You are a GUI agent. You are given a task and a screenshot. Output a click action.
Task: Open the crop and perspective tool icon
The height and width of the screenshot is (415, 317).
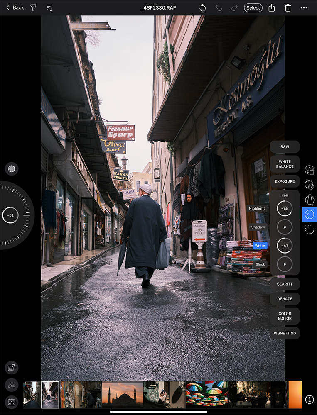[x=309, y=200]
